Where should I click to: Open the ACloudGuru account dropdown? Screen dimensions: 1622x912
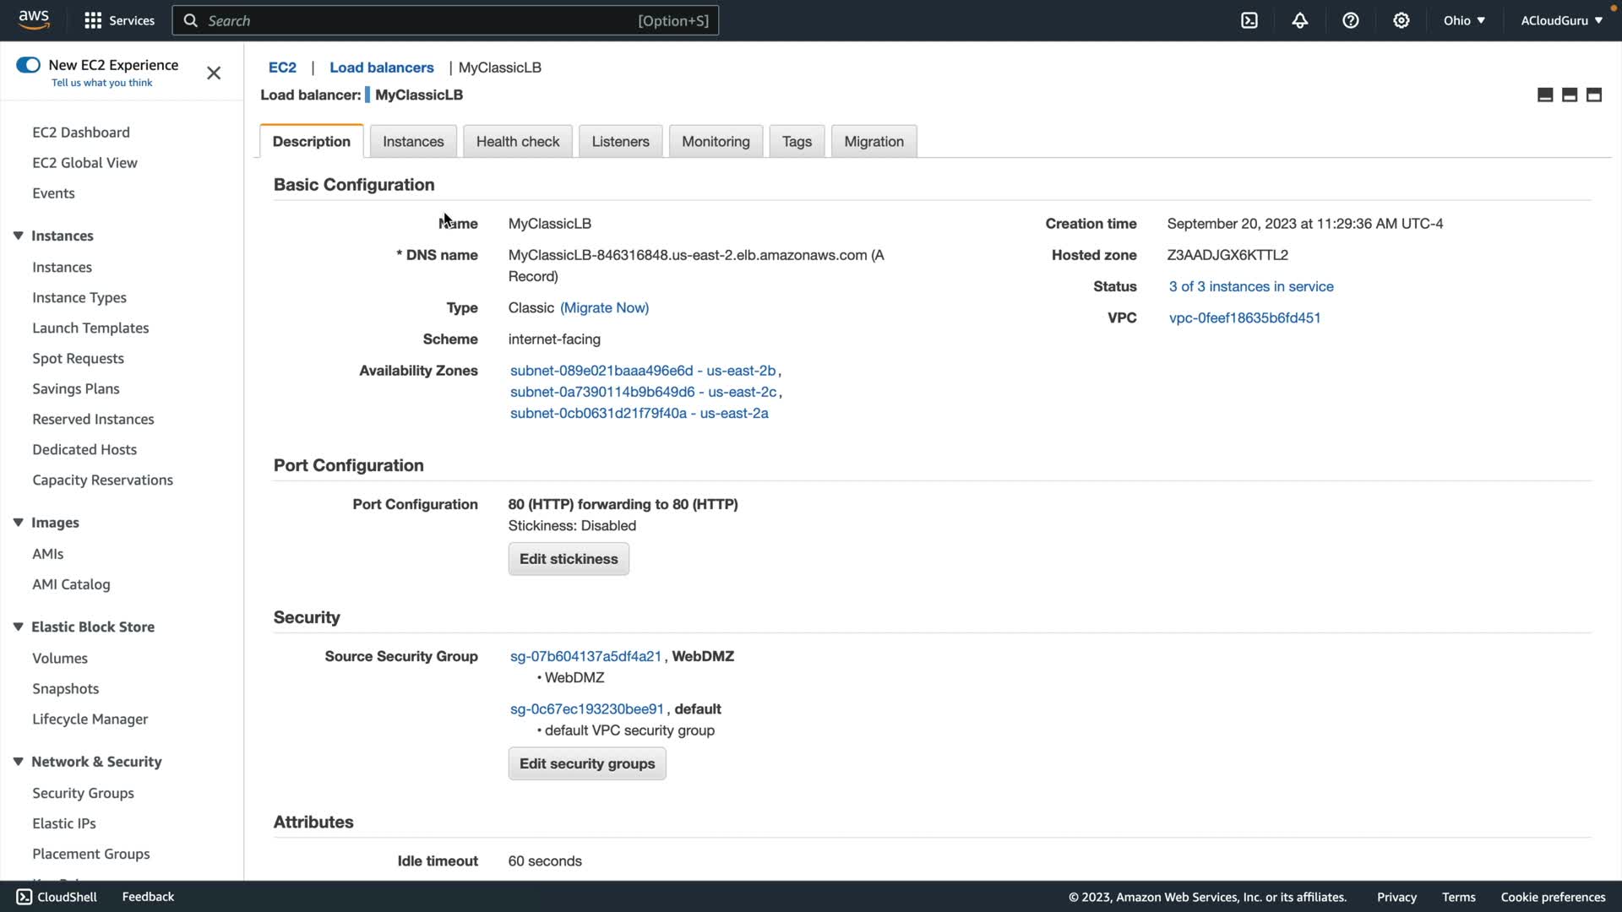[1561, 20]
